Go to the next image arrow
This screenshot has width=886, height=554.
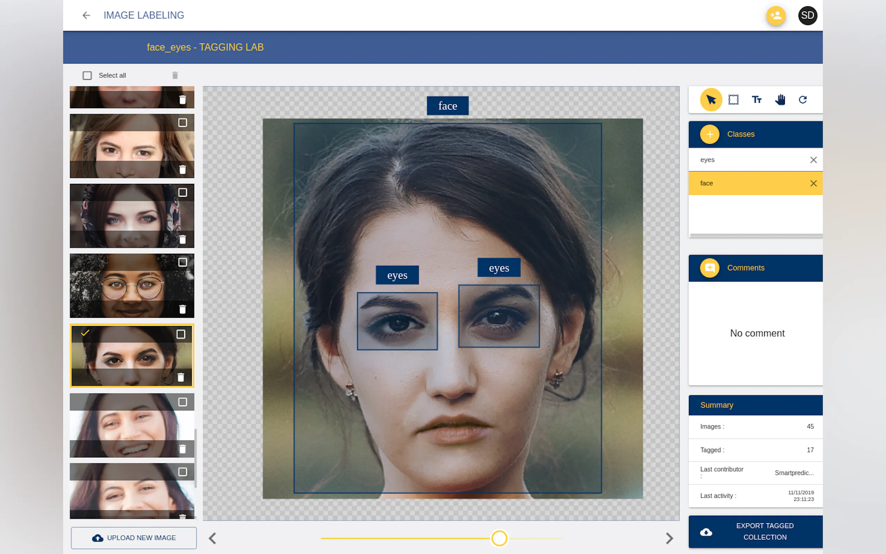(x=669, y=538)
